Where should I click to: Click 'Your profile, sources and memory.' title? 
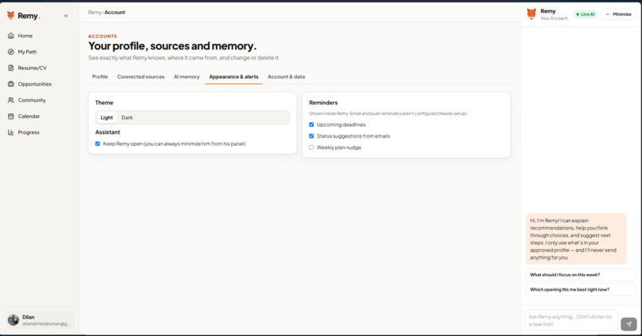coord(172,46)
